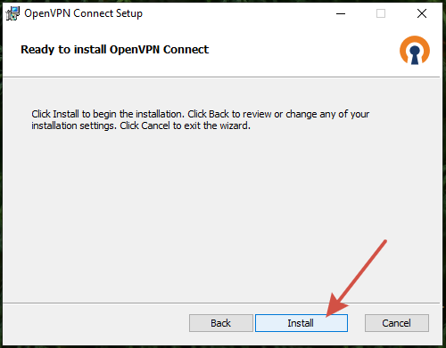Image resolution: width=446 pixels, height=348 pixels.
Task: Click the Install button
Action: [301, 323]
